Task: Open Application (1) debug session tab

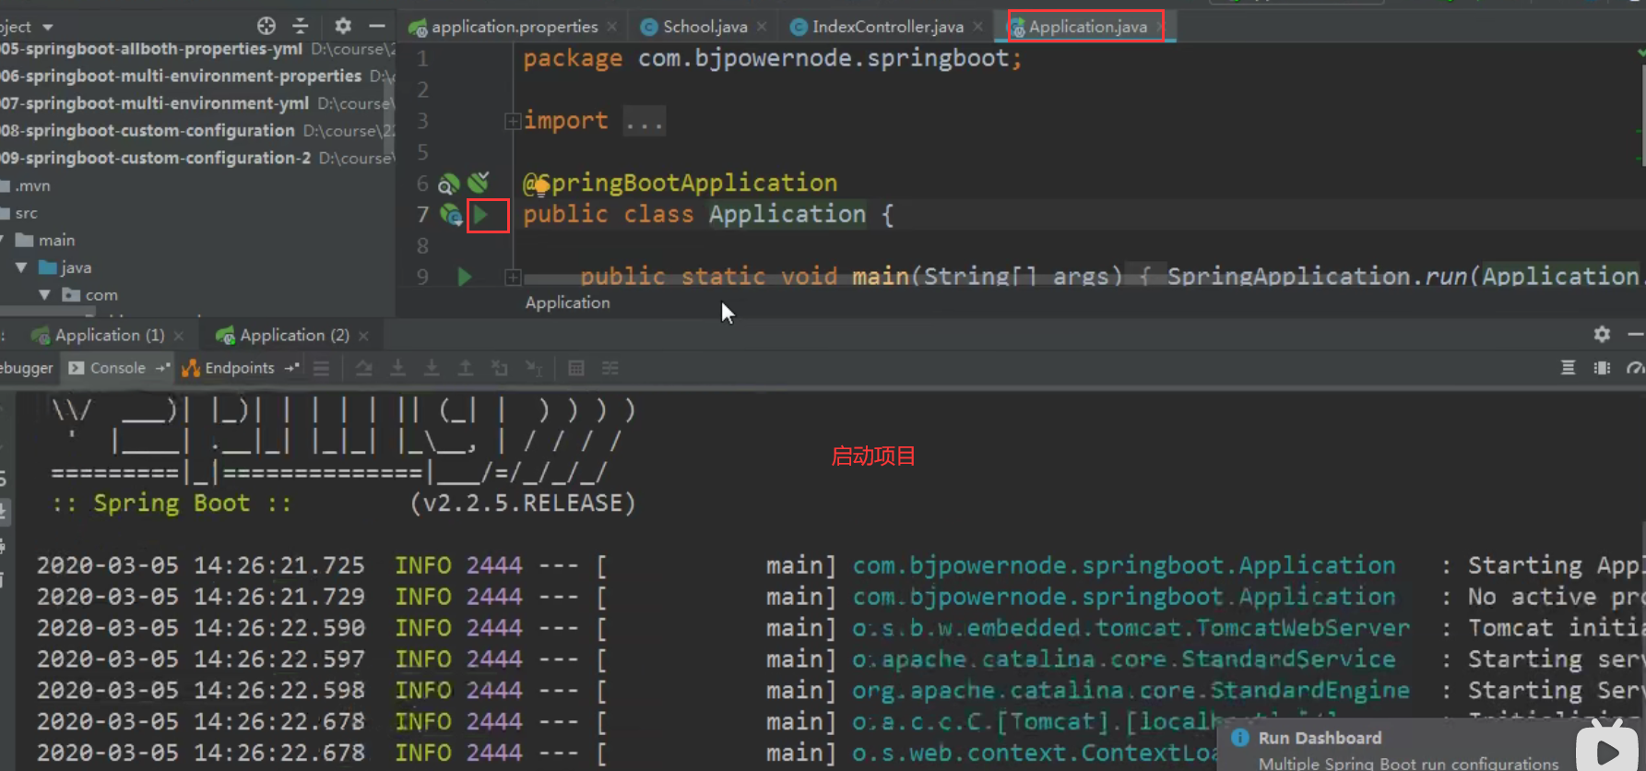Action: coord(110,335)
